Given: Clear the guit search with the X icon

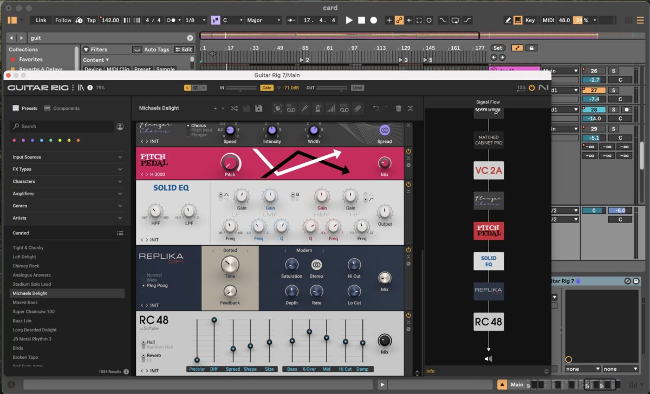Looking at the screenshot, I should pos(190,38).
